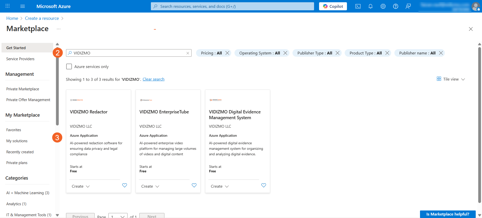Clear the VIDIZMO search text
482x218 pixels.
[188, 53]
